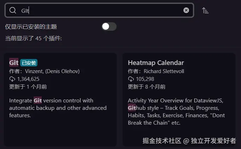Click Git plugin description text

tap(58, 108)
